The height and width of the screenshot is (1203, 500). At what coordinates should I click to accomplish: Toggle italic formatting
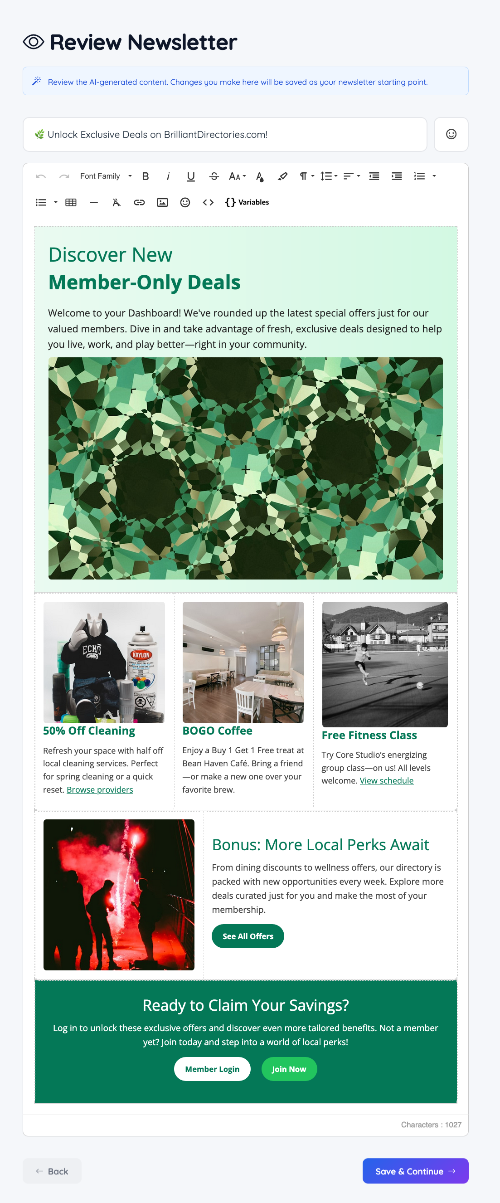pos(168,176)
